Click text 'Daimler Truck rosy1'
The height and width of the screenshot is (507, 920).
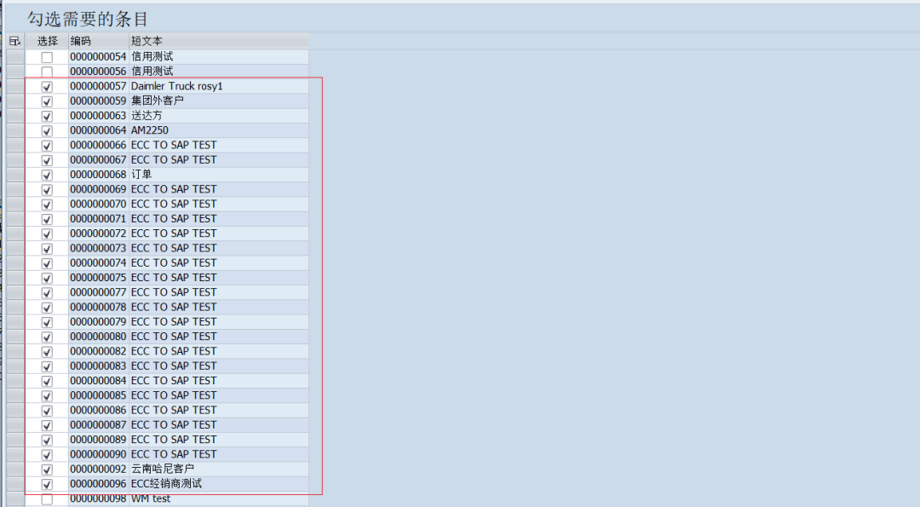click(176, 86)
